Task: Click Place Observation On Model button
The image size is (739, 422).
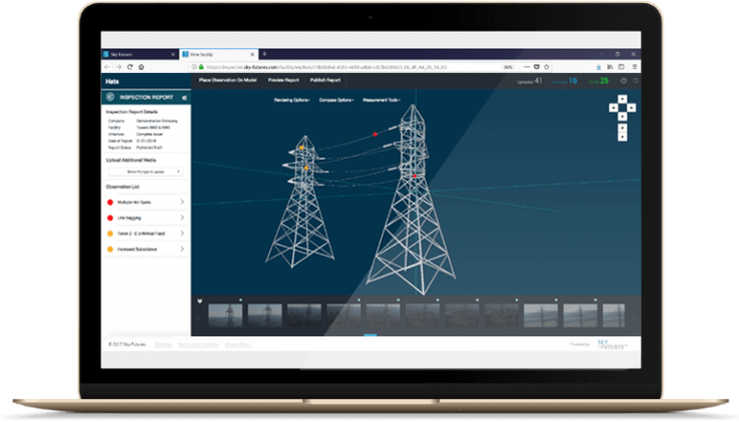Action: coord(228,80)
